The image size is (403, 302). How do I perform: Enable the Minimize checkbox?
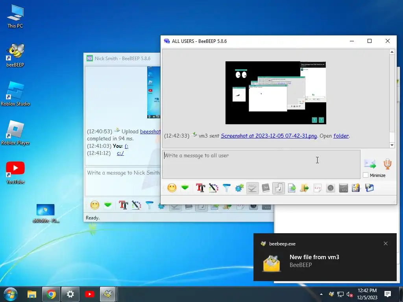366,175
